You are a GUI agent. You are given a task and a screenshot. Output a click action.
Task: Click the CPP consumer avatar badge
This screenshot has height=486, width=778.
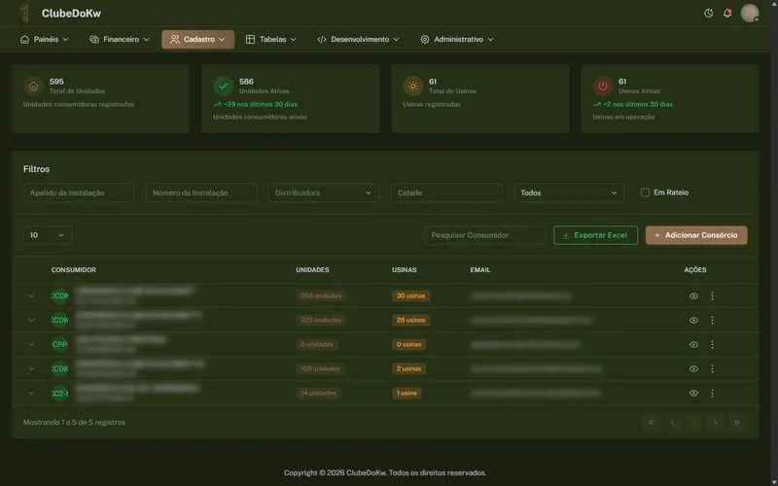coord(60,345)
